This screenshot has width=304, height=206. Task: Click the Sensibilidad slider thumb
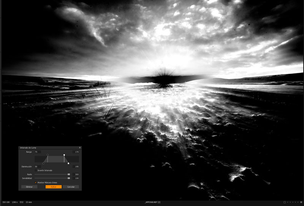(x=69, y=178)
